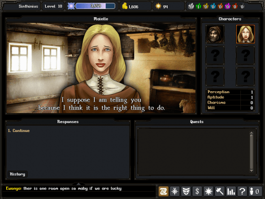Screen dimensions: 265x199
Task: Click the orange gem counter
Action: pyautogui.click(x=220, y=6)
